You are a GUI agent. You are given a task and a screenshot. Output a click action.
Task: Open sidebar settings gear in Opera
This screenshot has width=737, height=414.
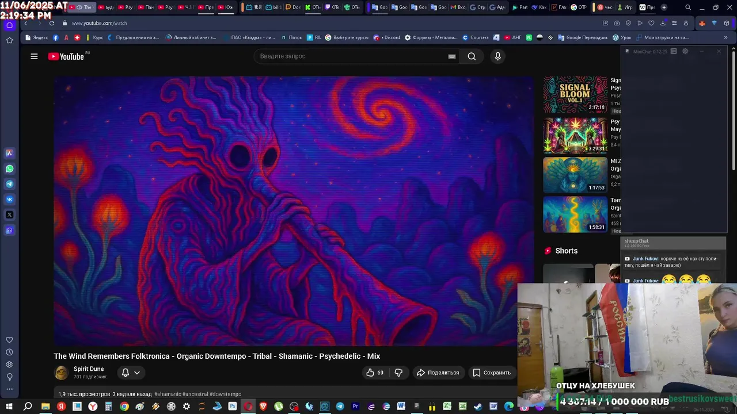coord(9,365)
